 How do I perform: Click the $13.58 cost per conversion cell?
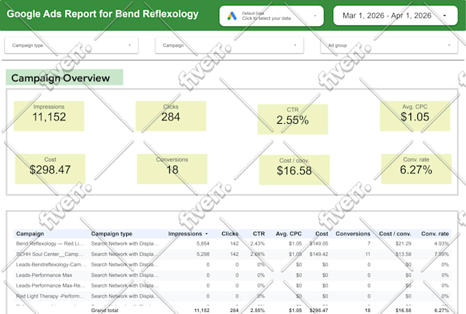tap(403, 254)
